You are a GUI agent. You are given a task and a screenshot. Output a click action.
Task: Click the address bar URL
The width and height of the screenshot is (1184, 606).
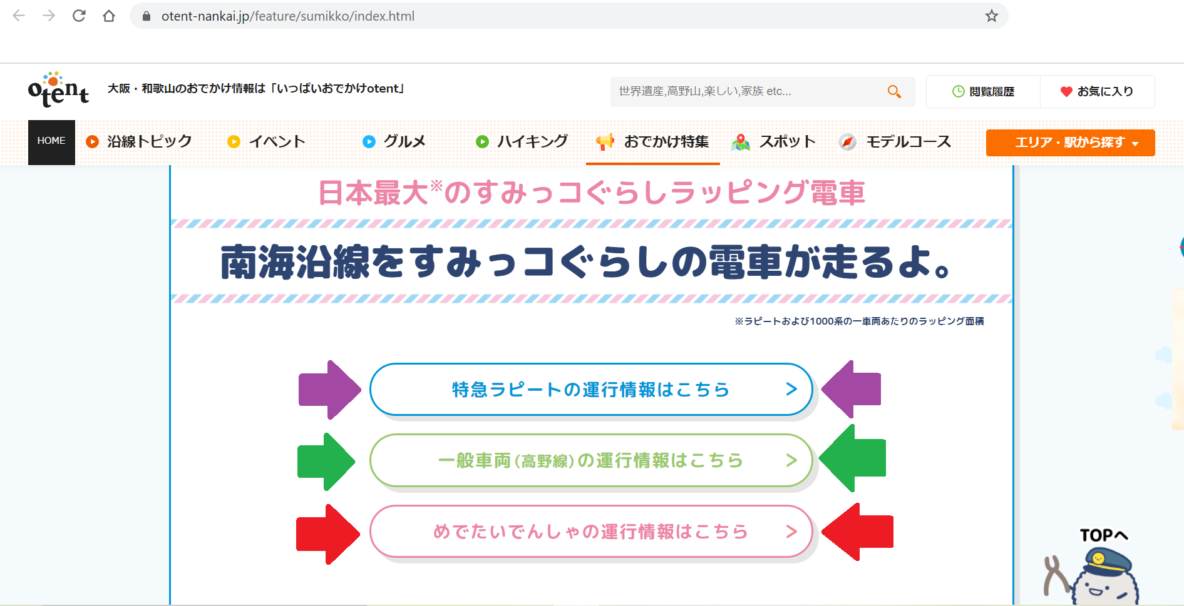[x=288, y=16]
